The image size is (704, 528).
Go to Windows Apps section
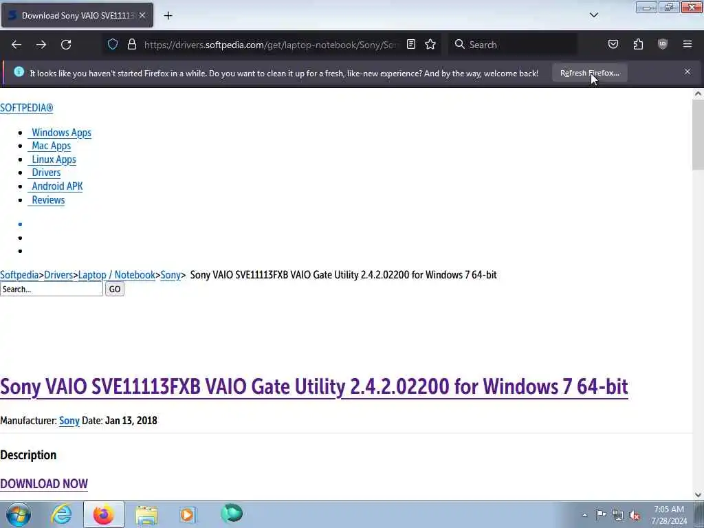60,133
